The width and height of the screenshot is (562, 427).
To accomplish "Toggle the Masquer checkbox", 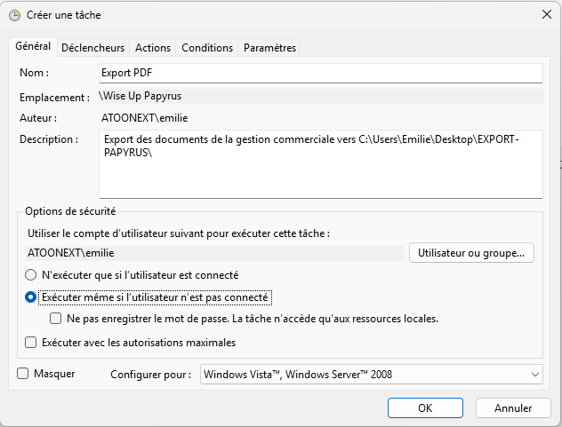I will pyautogui.click(x=23, y=374).
